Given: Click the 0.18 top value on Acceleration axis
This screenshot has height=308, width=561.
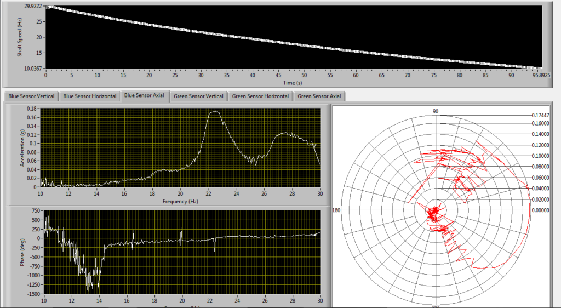Looking at the screenshot, I should click(x=32, y=109).
